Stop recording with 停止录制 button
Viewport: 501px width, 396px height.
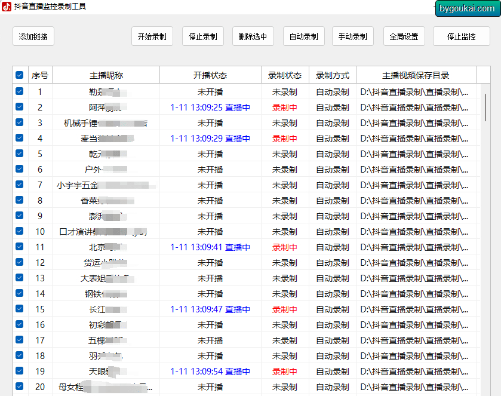203,36
